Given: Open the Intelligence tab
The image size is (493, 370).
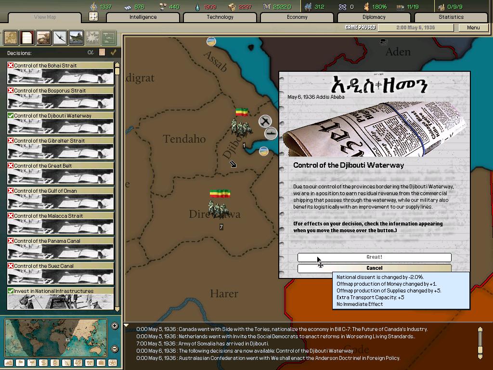Looking at the screenshot, I should click(143, 17).
